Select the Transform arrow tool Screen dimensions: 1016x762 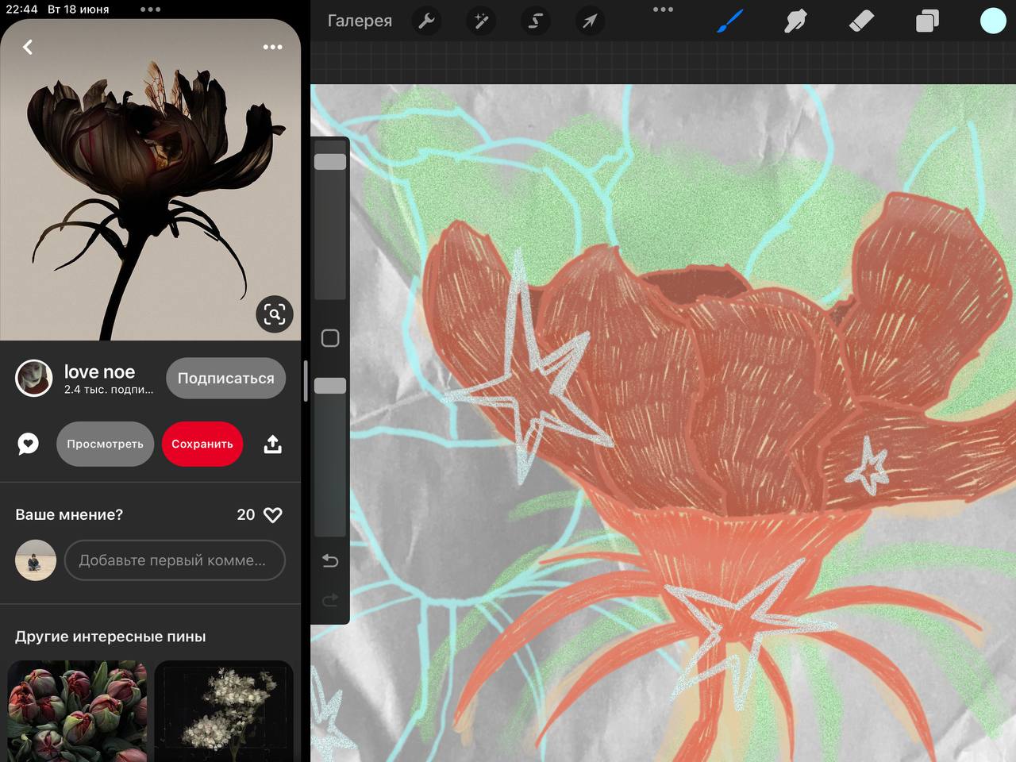tap(589, 21)
